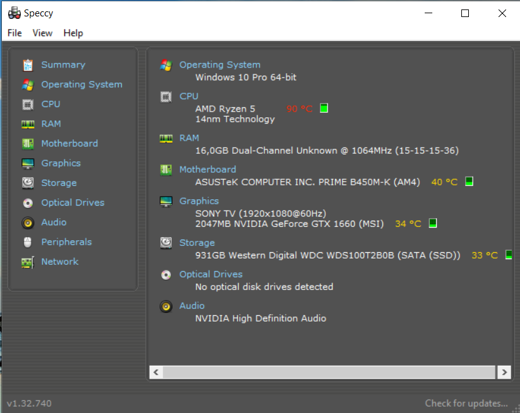Click the Audio speaker icon in sidebar
Screen dimensions: 520x413
(28, 223)
